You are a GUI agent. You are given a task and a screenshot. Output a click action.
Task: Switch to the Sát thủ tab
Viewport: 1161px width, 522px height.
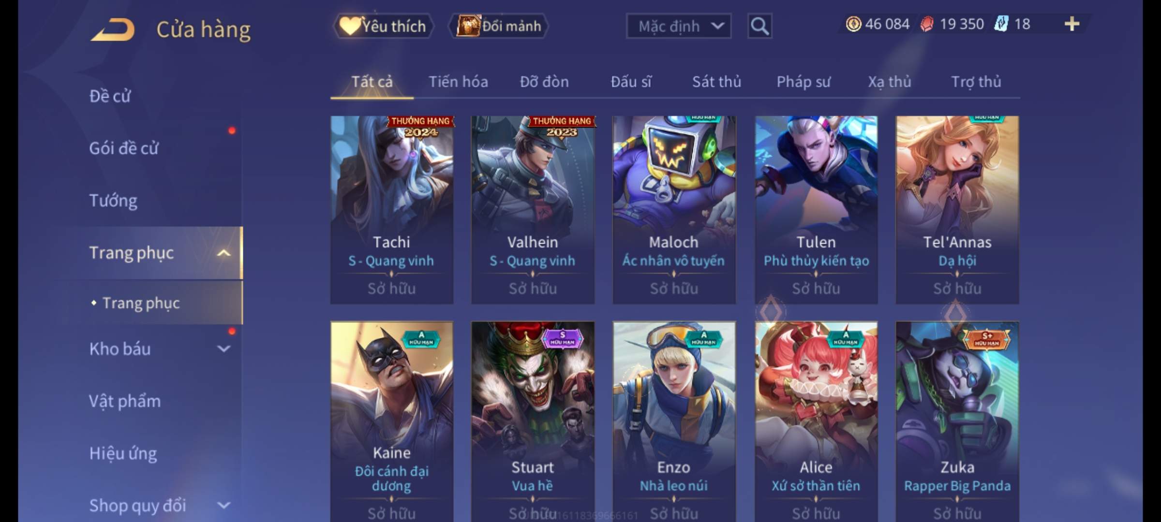pos(716,82)
